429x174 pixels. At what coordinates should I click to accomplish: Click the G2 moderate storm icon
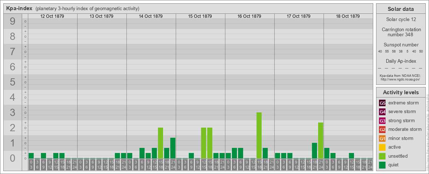coord(382,129)
